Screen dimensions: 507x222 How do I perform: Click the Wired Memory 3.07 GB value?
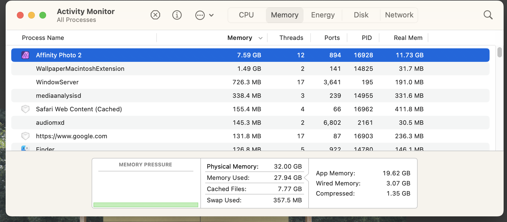tap(398, 183)
